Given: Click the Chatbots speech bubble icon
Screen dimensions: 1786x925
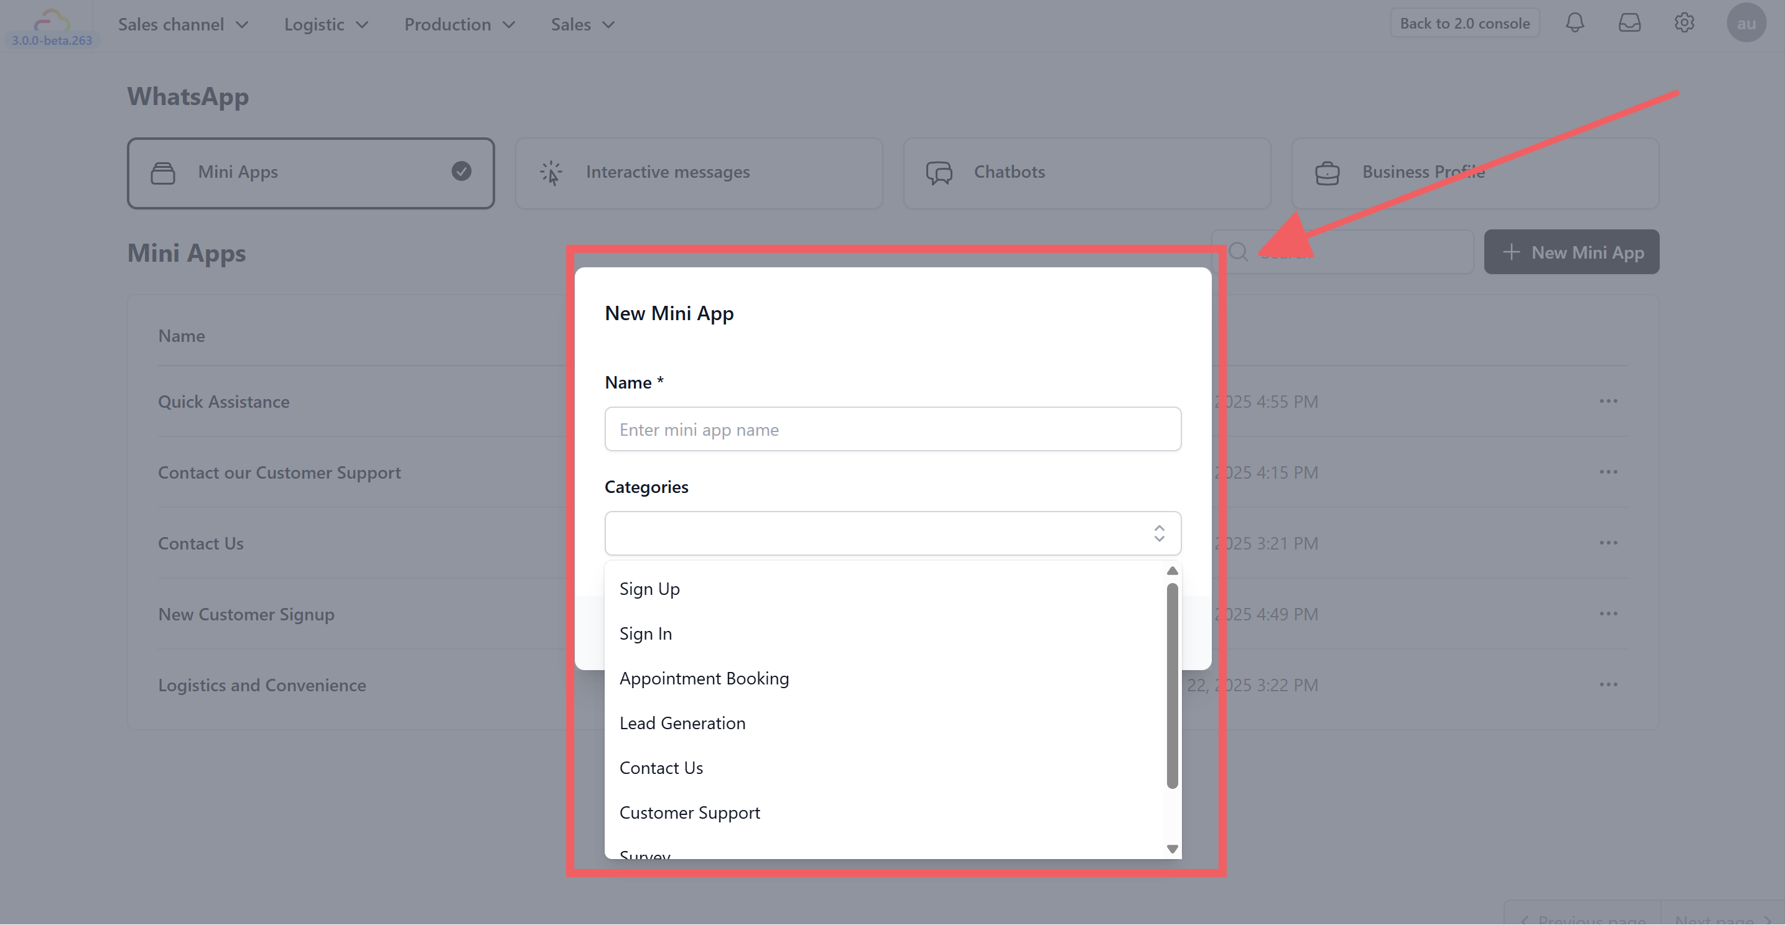Looking at the screenshot, I should pos(939,173).
